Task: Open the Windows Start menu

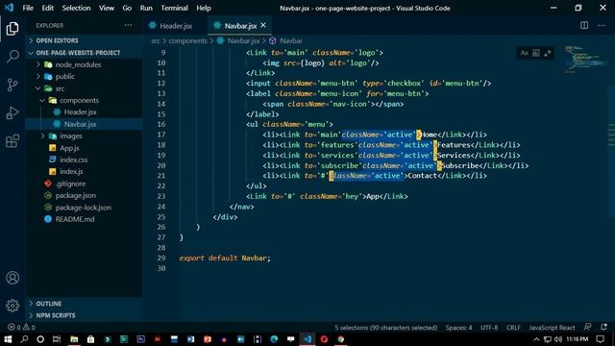Action: [8, 339]
